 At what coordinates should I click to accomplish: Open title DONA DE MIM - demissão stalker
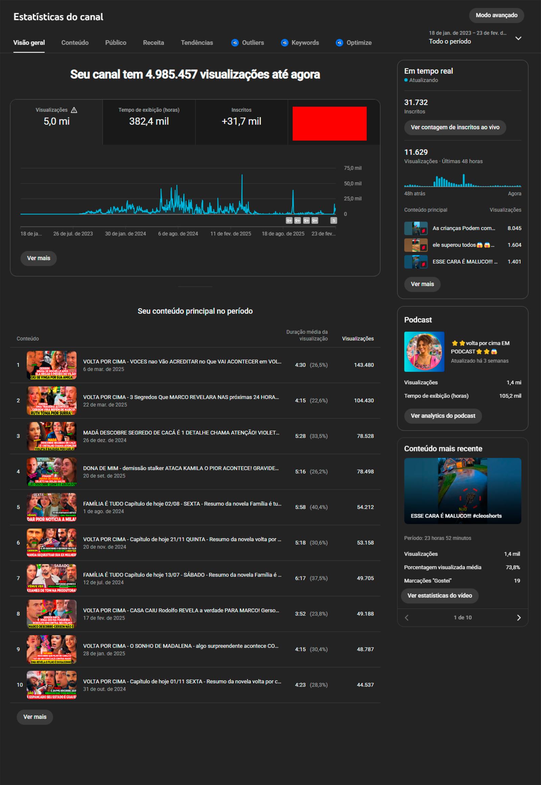[181, 468]
